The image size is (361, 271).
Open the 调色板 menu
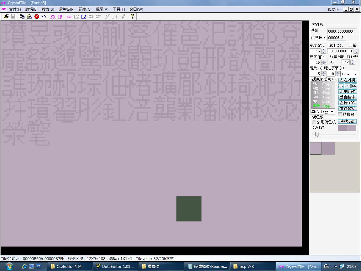pos(66,9)
